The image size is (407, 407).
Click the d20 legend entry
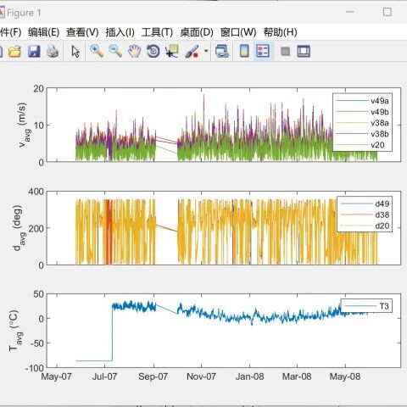[365, 226]
